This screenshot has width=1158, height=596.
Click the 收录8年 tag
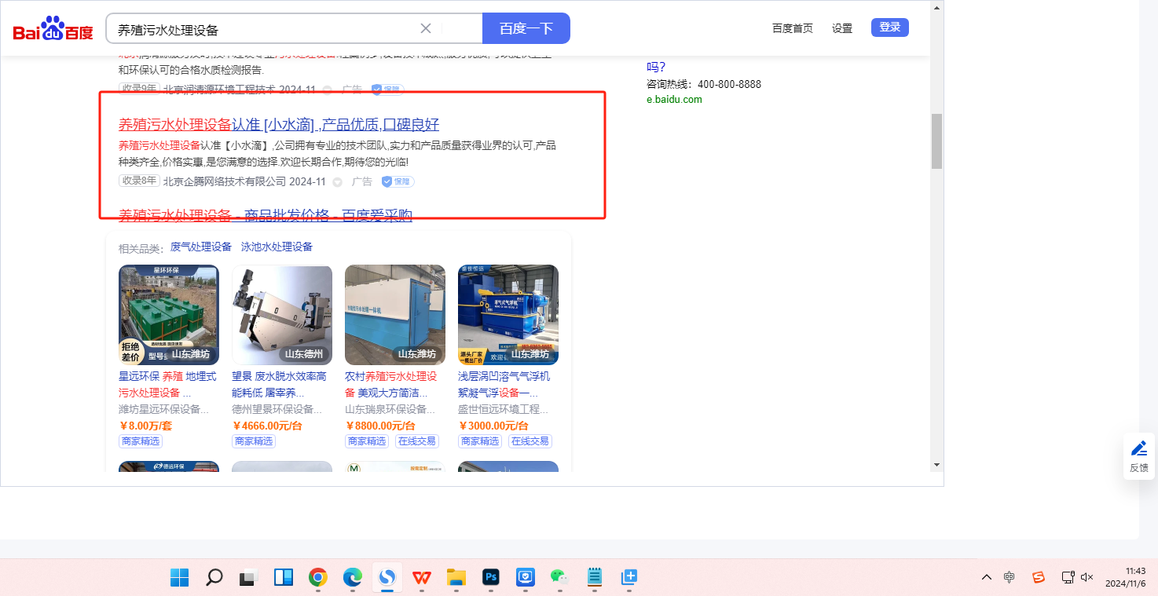(139, 181)
